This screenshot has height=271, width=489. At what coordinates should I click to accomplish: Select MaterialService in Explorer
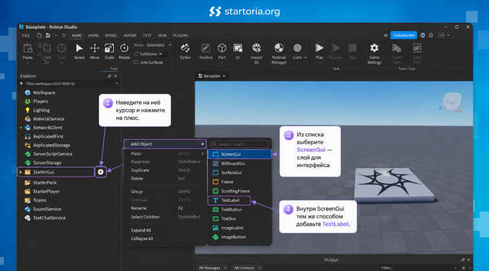click(49, 119)
